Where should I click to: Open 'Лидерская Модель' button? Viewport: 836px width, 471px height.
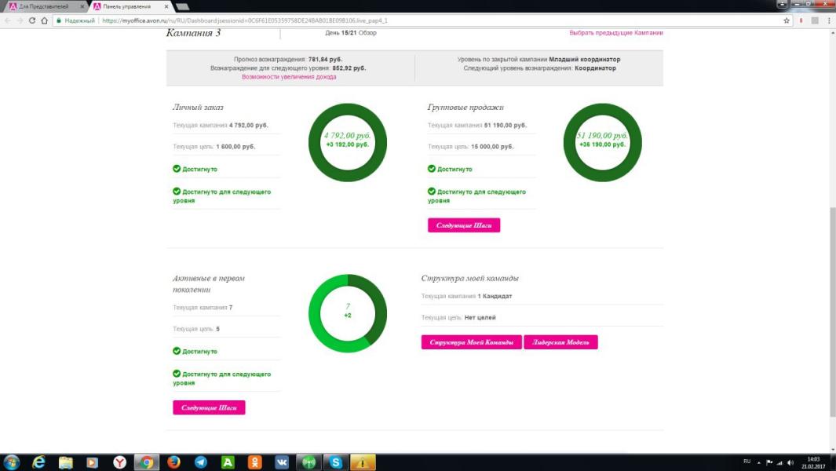(561, 342)
